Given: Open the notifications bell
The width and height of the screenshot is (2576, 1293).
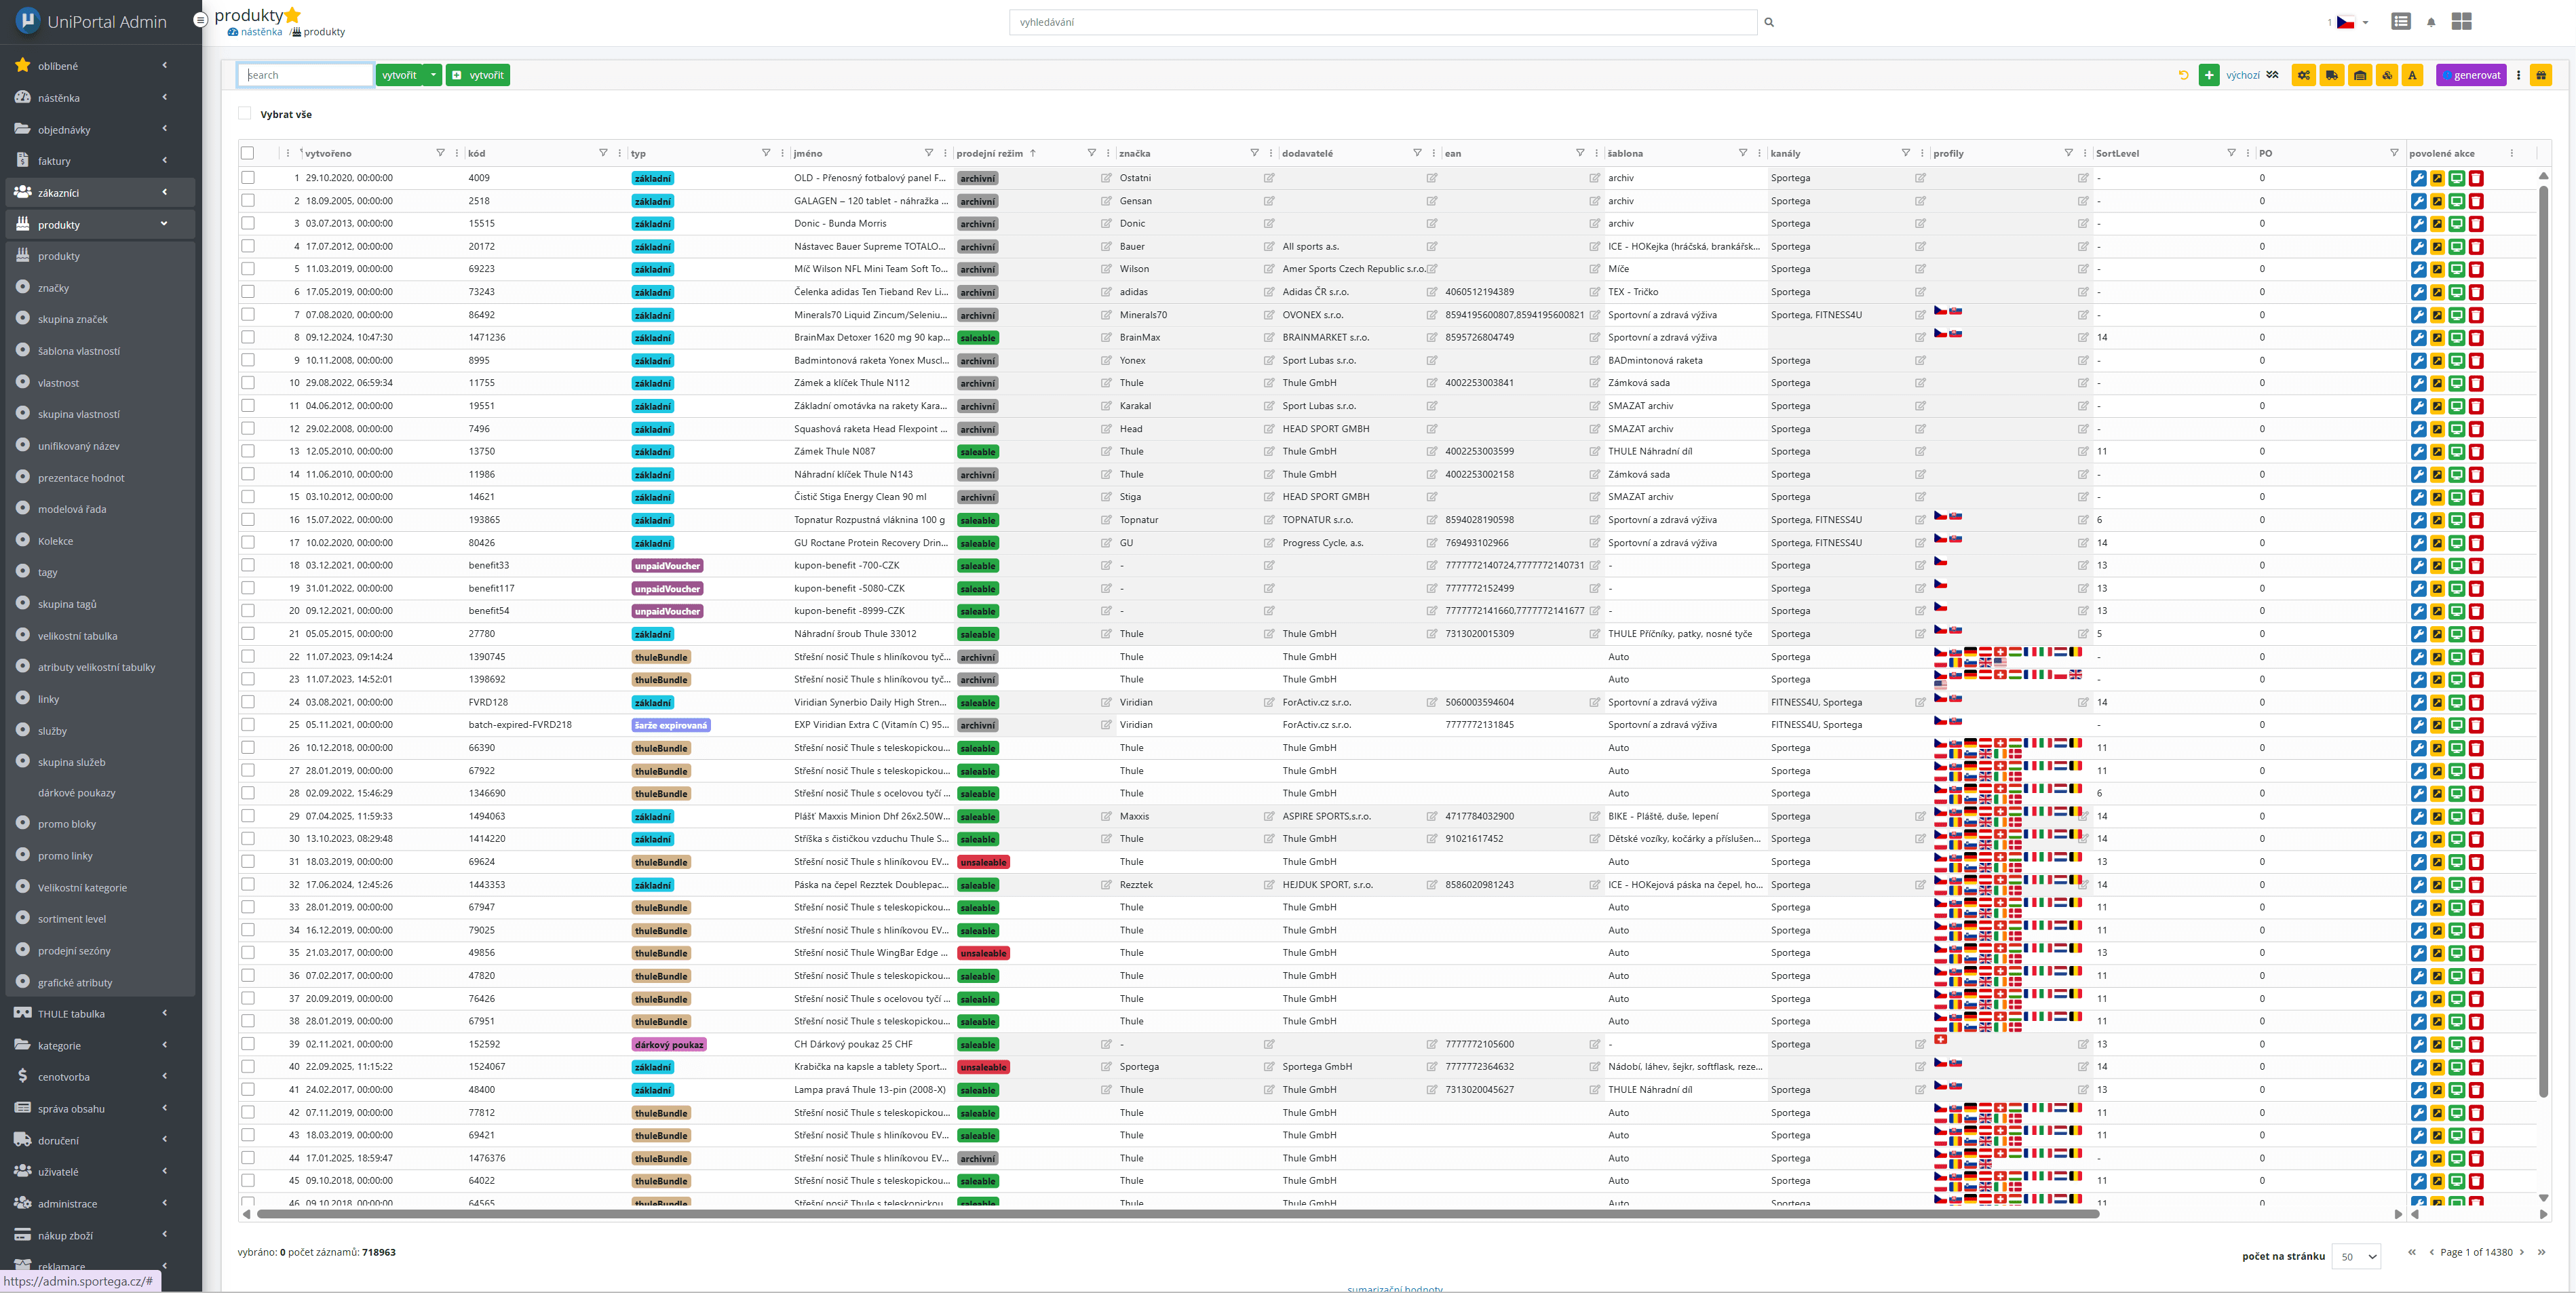Looking at the screenshot, I should tap(2431, 22).
